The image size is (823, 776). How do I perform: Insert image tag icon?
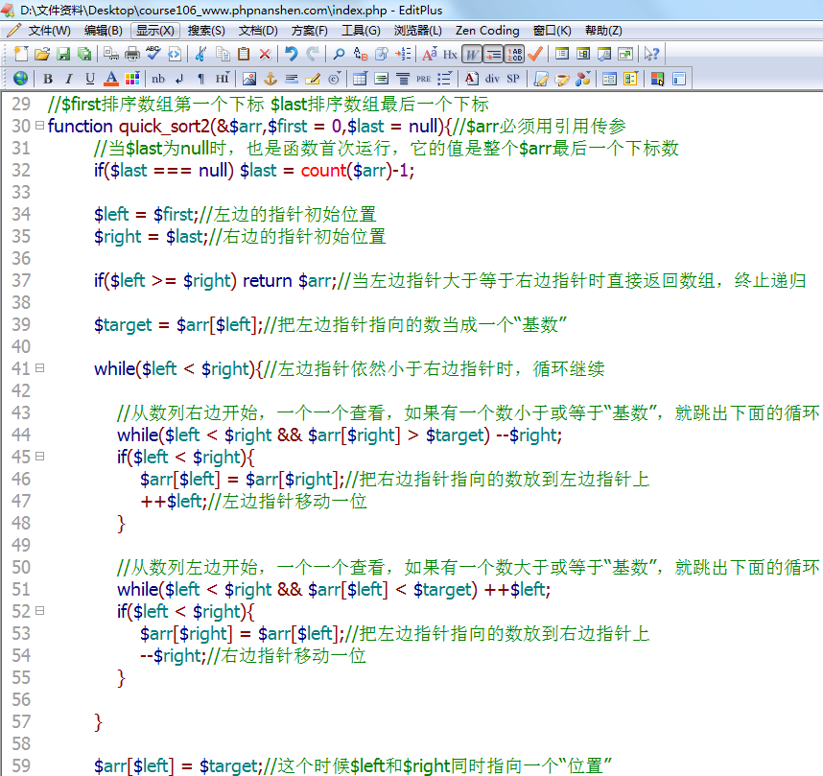(x=249, y=79)
